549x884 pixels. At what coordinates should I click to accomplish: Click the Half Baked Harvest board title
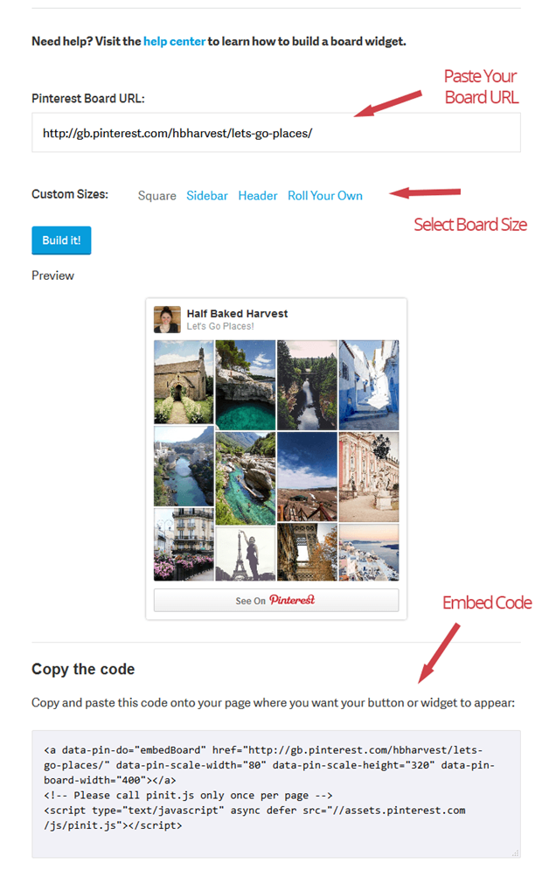[236, 313]
